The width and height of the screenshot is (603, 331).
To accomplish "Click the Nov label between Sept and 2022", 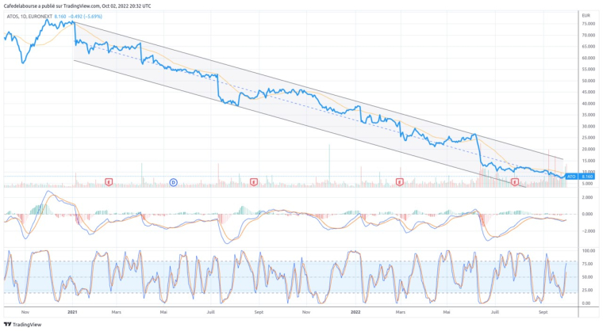I will coord(306,313).
